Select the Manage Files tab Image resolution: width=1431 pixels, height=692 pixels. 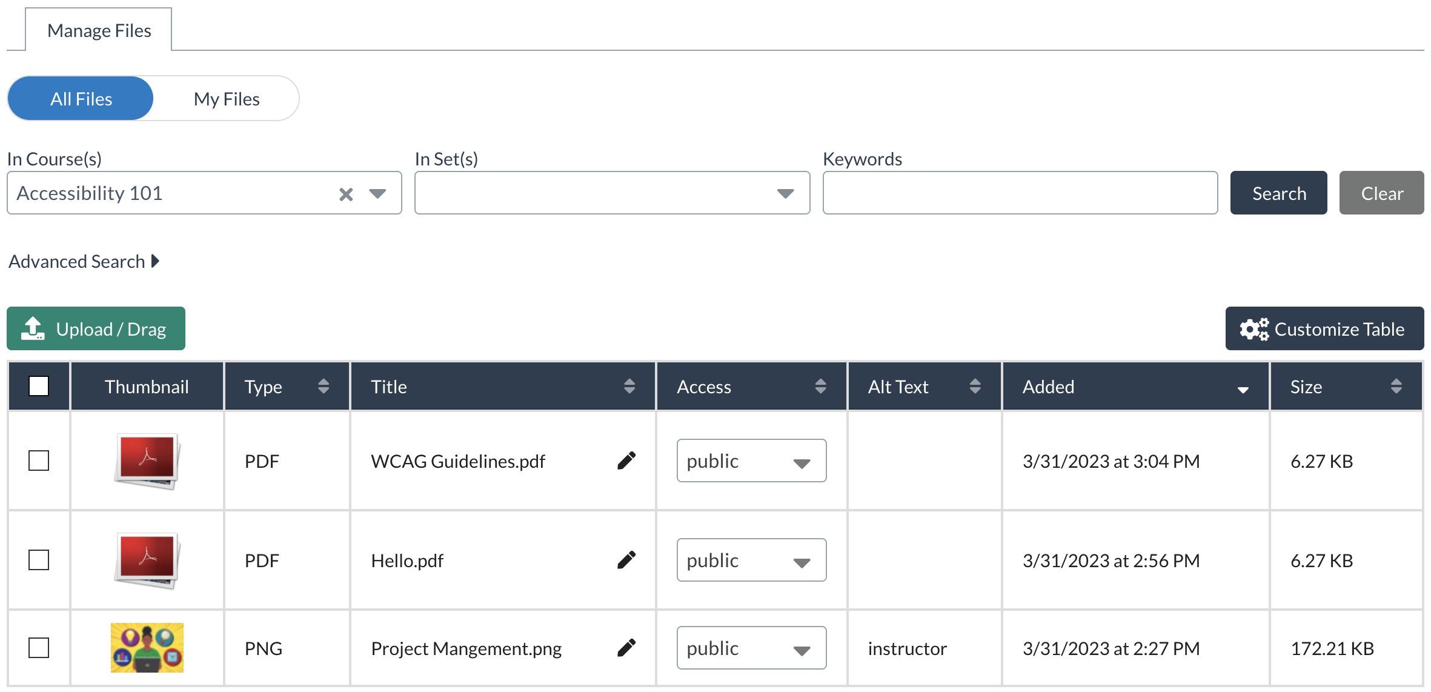pyautogui.click(x=99, y=30)
